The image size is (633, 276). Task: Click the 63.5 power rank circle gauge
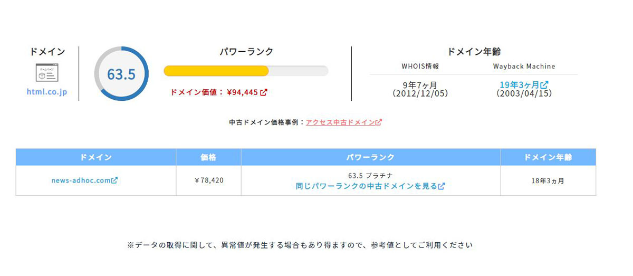[x=121, y=74]
